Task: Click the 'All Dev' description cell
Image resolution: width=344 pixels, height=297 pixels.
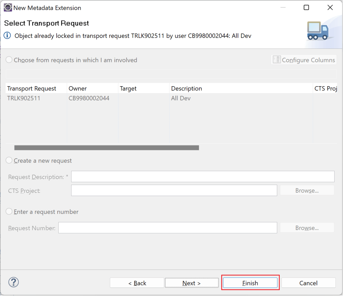Action: [242, 98]
